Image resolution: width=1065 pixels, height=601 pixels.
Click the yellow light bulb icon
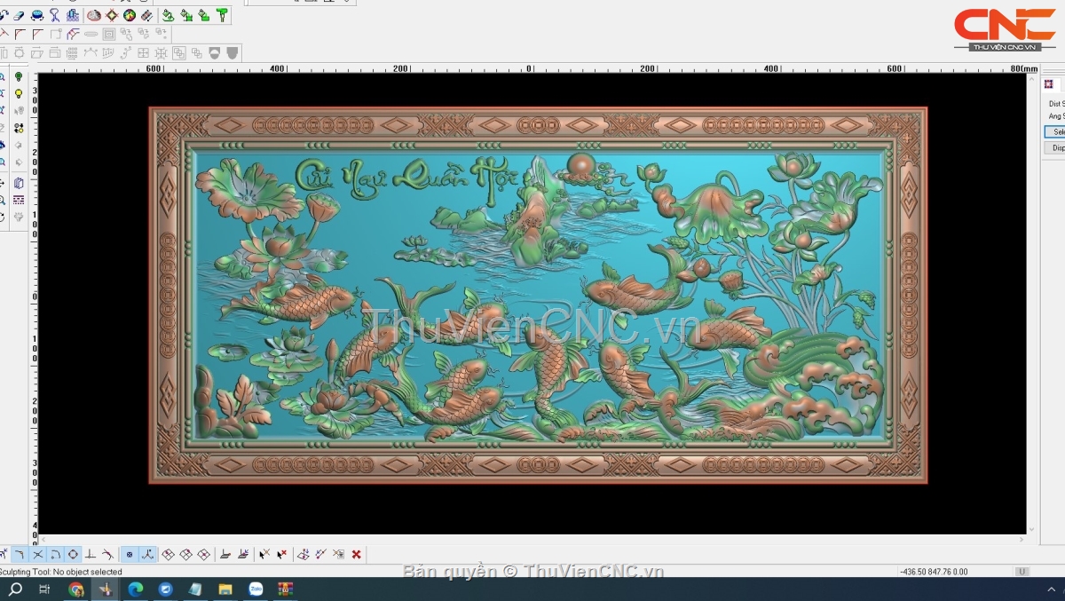tap(19, 93)
